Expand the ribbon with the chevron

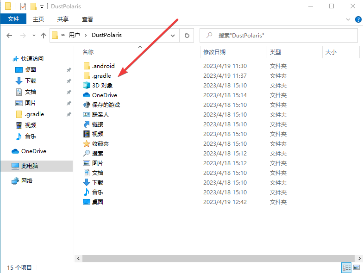(x=348, y=19)
